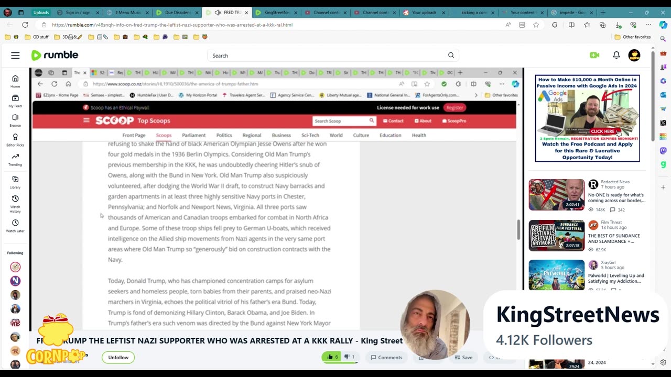Open Browse in Rumble sidebar
This screenshot has width=671, height=377.
pyautogui.click(x=15, y=120)
